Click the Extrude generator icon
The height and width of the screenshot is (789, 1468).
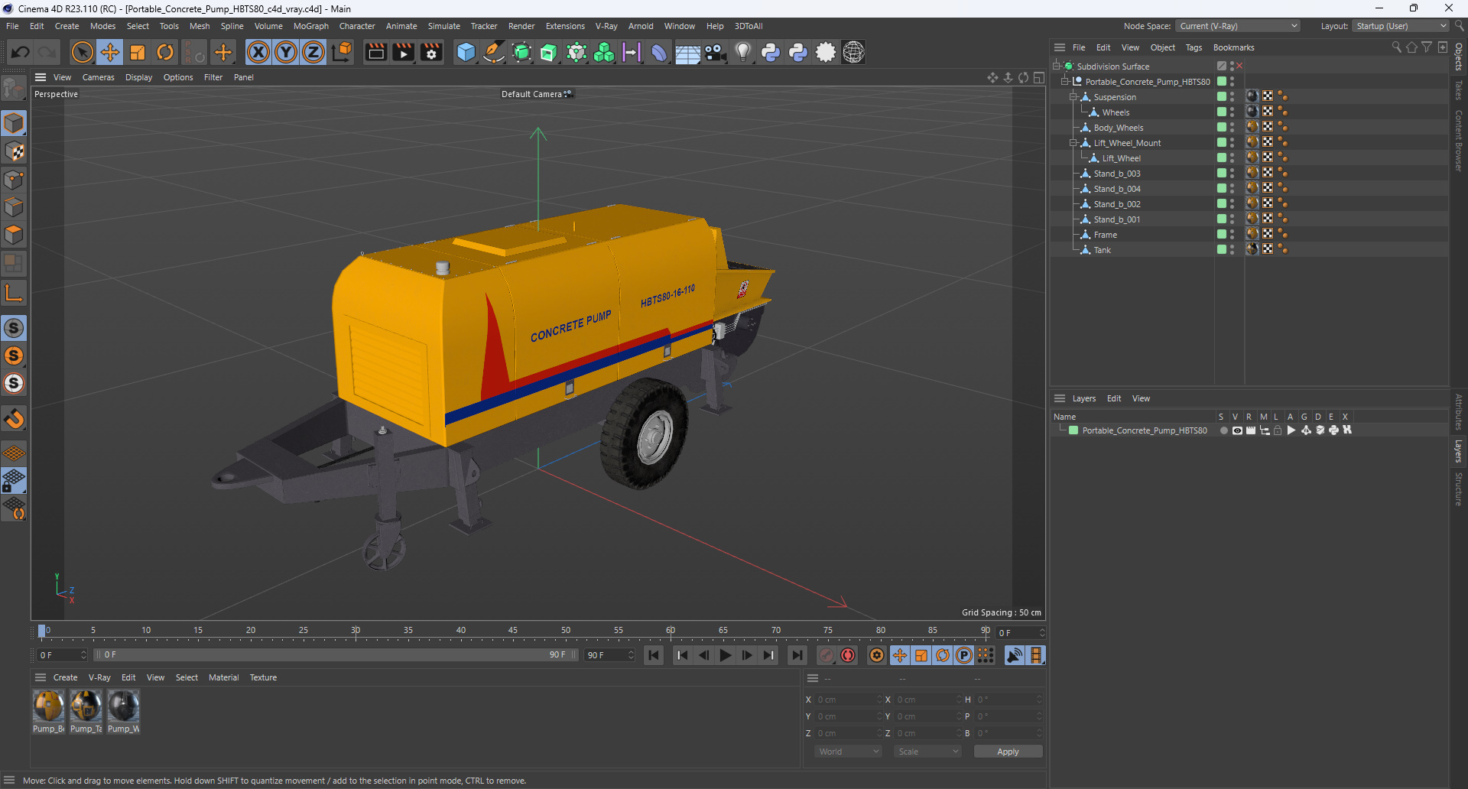pyautogui.click(x=549, y=52)
